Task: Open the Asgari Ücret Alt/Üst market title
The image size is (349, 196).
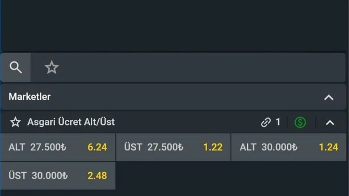Action: [x=71, y=123]
